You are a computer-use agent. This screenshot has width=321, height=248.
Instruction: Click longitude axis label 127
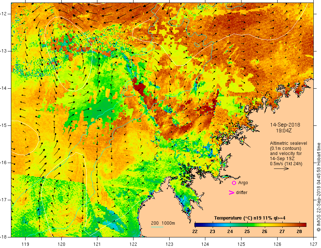313,244
